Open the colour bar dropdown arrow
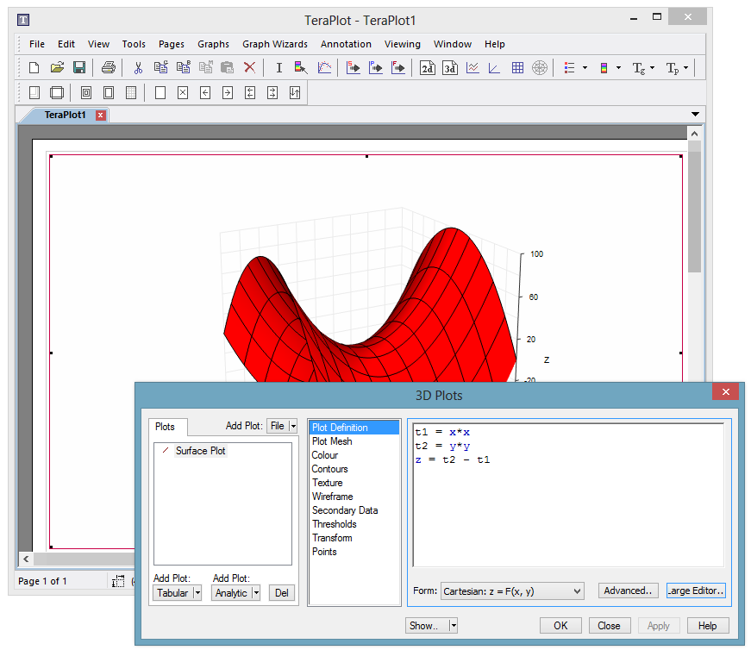Image resolution: width=751 pixels, height=650 pixels. [618, 67]
